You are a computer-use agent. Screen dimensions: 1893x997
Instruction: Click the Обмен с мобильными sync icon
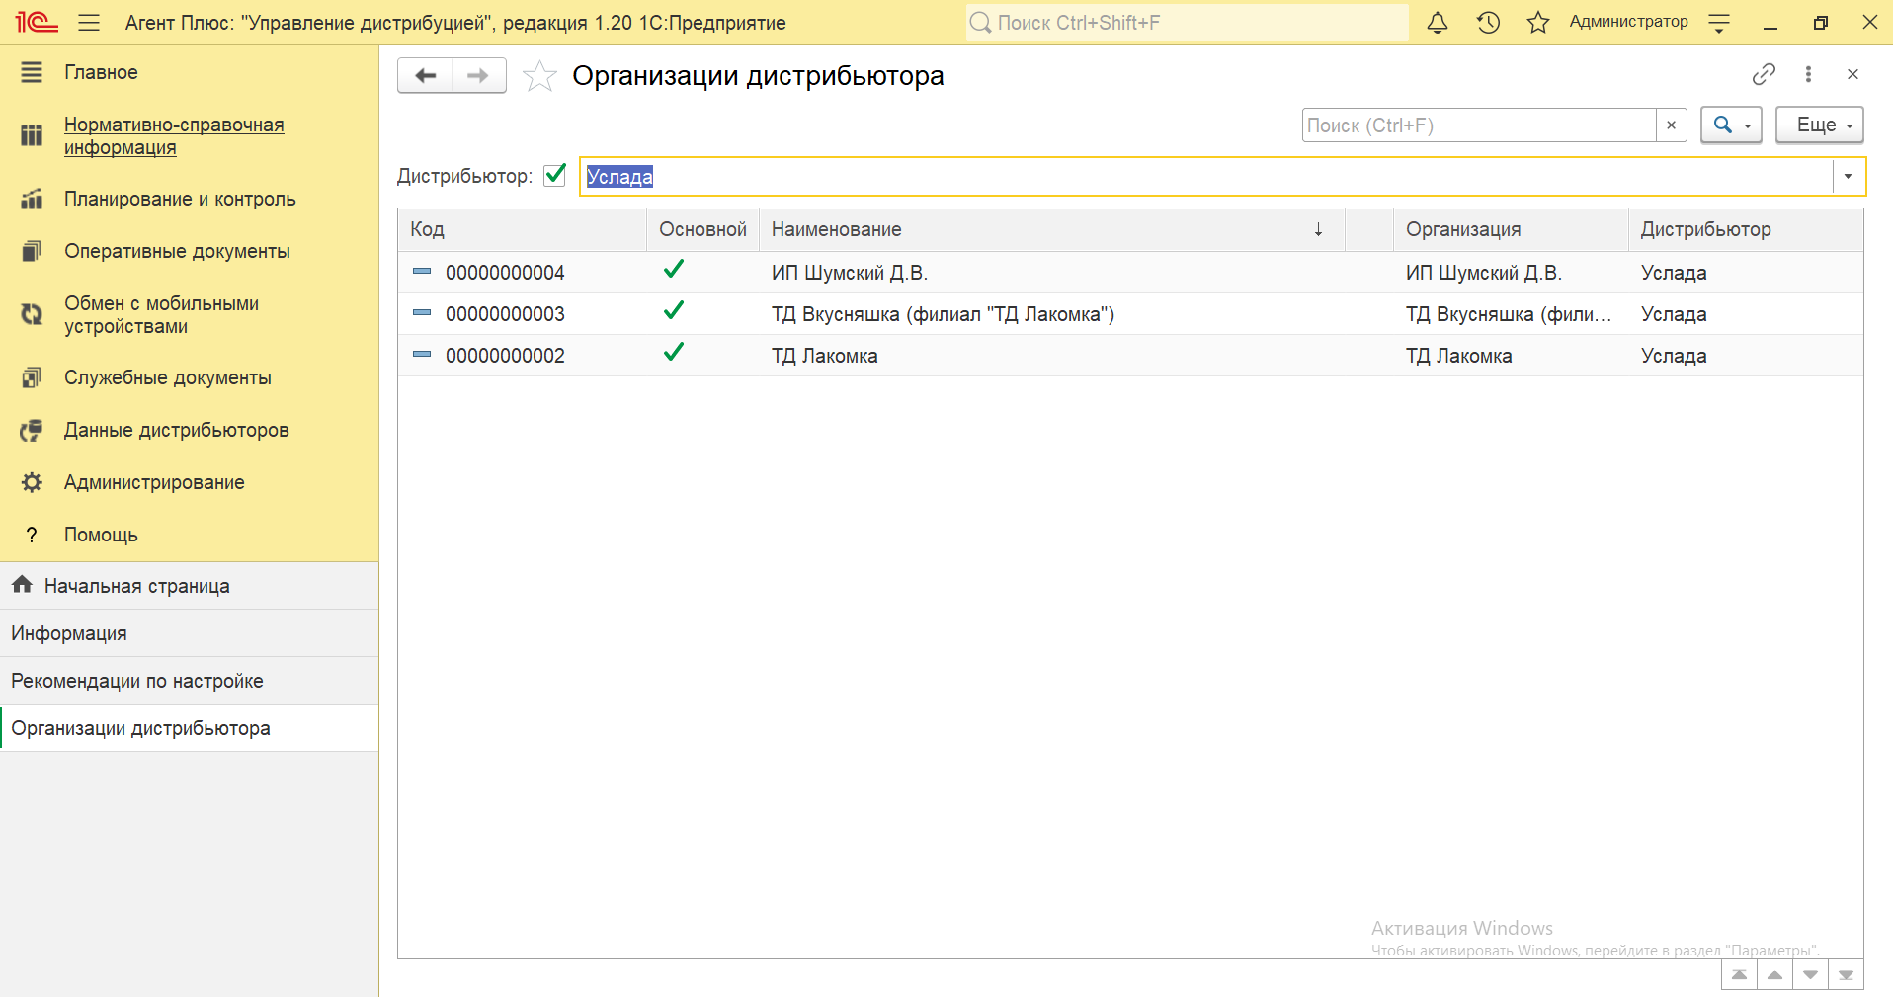(32, 314)
